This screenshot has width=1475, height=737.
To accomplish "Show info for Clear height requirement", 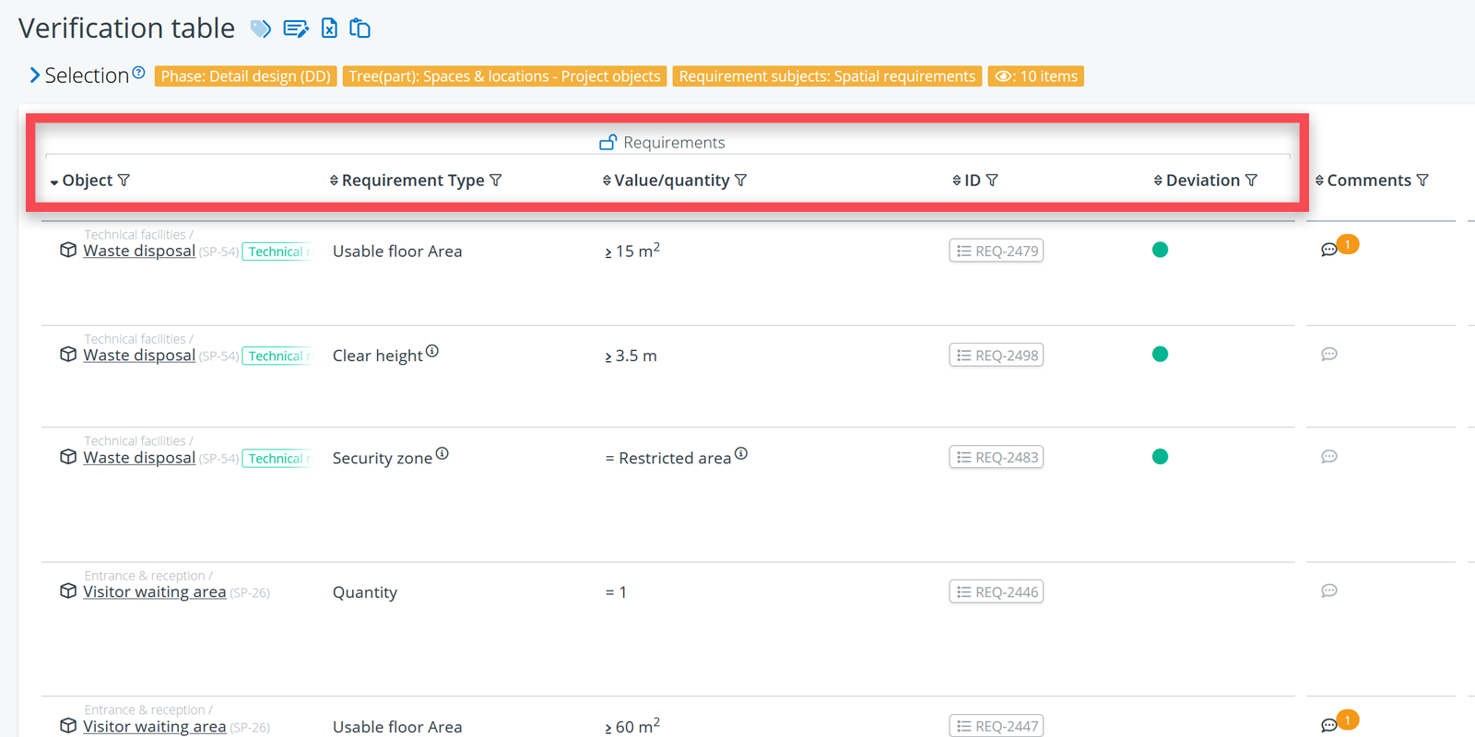I will tap(432, 351).
